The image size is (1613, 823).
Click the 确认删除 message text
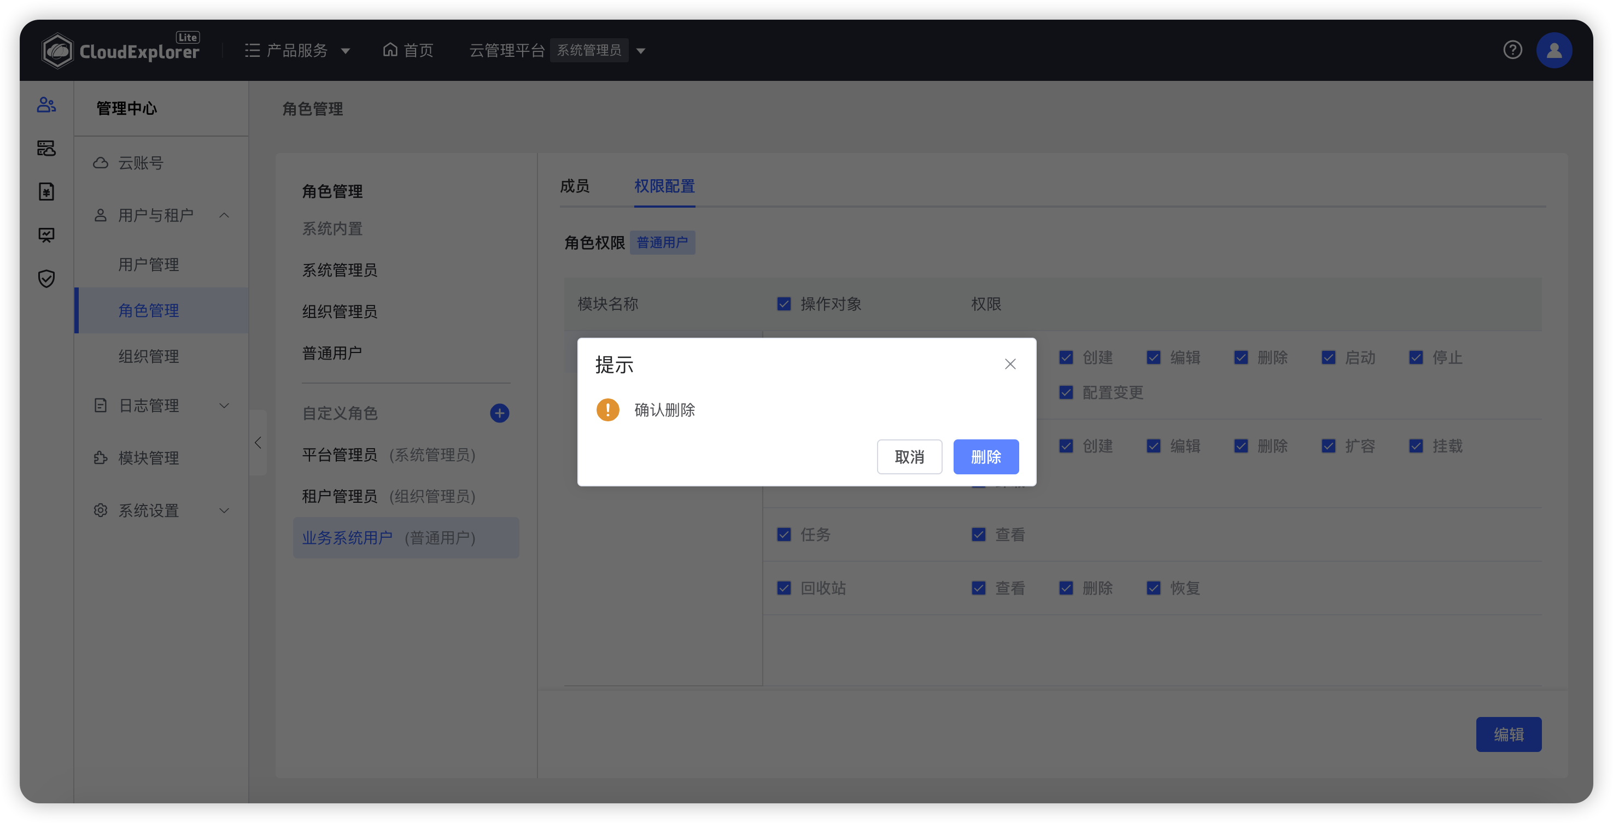coord(664,410)
